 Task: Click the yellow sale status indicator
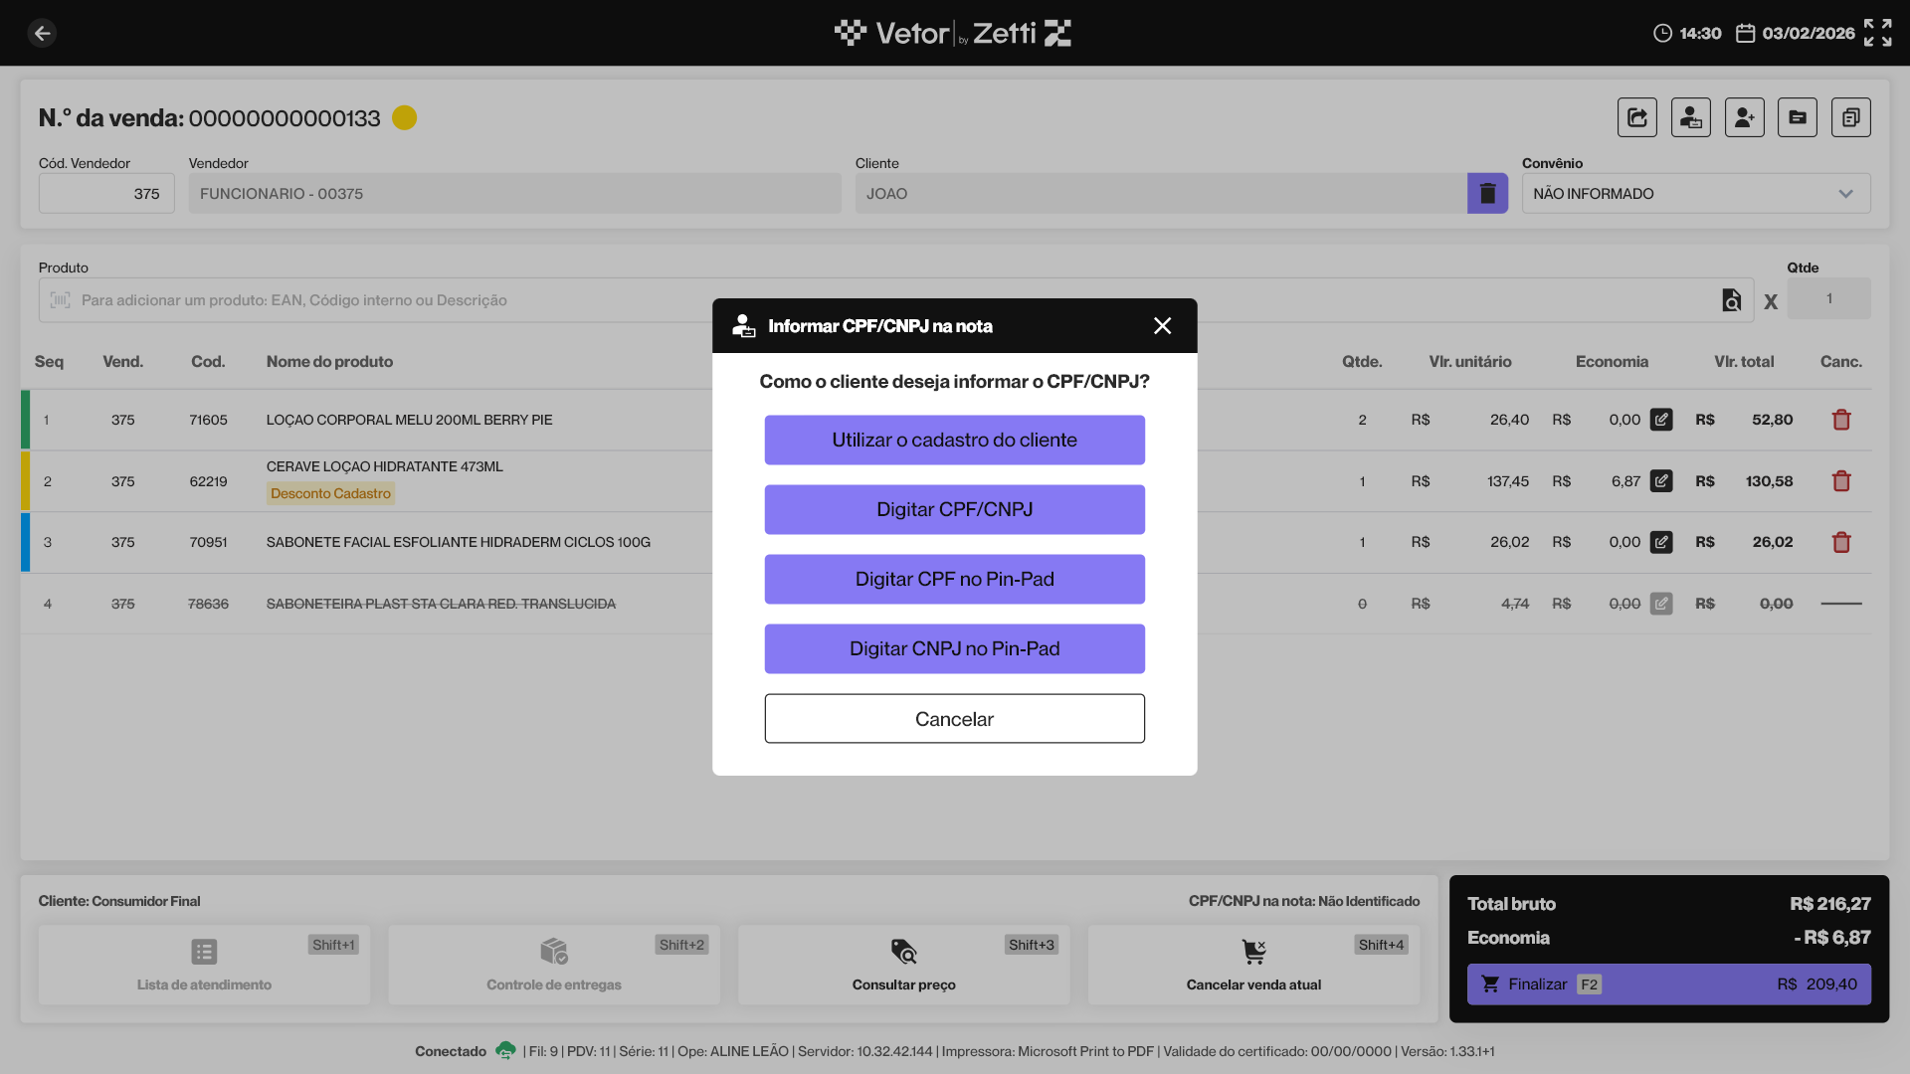pyautogui.click(x=404, y=117)
